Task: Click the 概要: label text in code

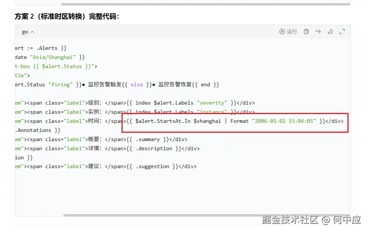Action: pyautogui.click(x=95, y=140)
